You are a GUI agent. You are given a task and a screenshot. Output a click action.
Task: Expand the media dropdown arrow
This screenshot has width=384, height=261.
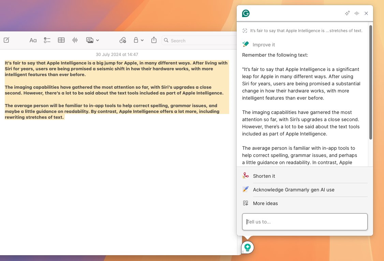pos(98,41)
